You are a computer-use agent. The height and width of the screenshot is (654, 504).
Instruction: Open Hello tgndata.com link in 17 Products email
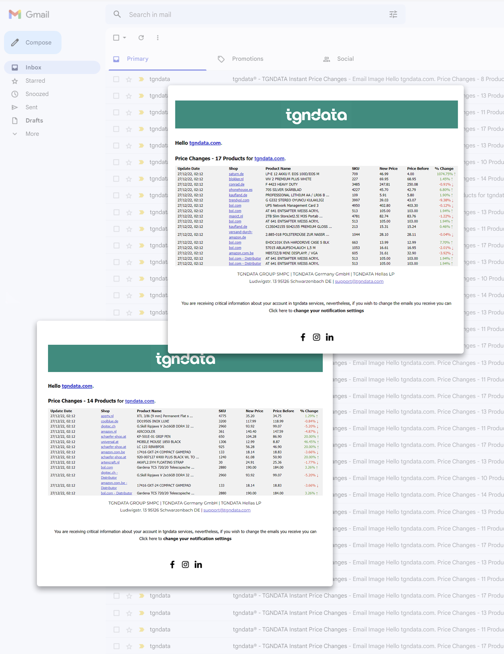point(205,143)
